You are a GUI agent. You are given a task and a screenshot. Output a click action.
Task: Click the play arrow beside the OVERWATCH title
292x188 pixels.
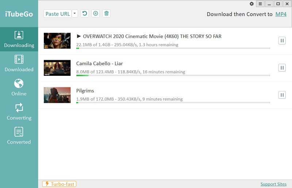79,36
